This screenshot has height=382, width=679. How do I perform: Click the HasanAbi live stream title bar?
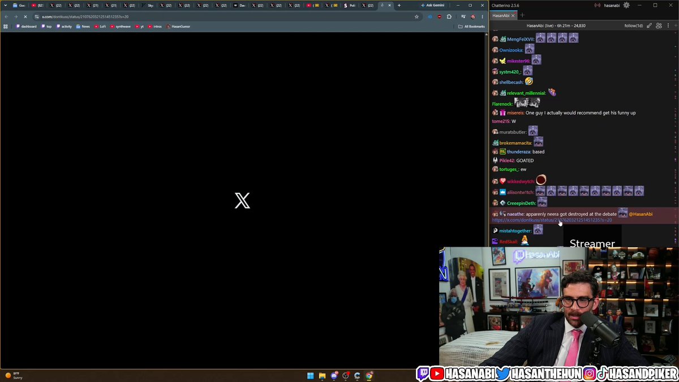click(x=556, y=25)
